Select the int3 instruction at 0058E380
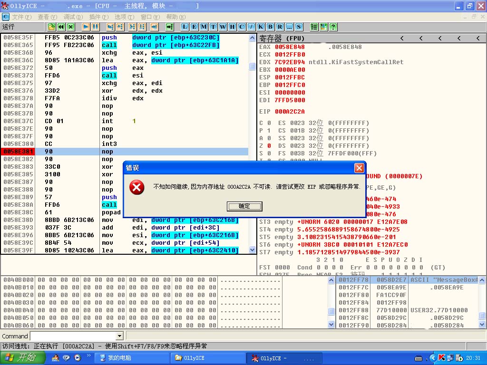This screenshot has height=365, width=487. pos(125,144)
